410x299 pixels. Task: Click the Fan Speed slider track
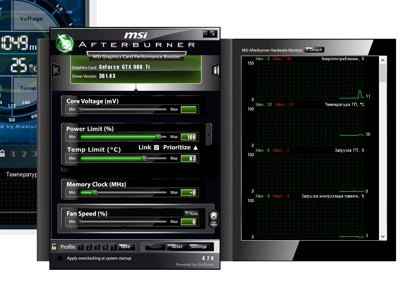tap(123, 222)
